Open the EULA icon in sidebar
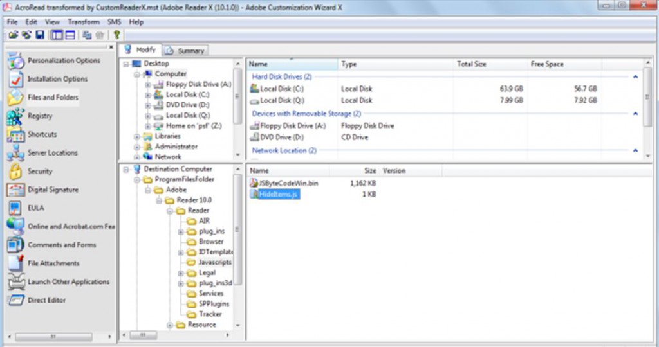Image resolution: width=659 pixels, height=347 pixels. click(x=15, y=208)
